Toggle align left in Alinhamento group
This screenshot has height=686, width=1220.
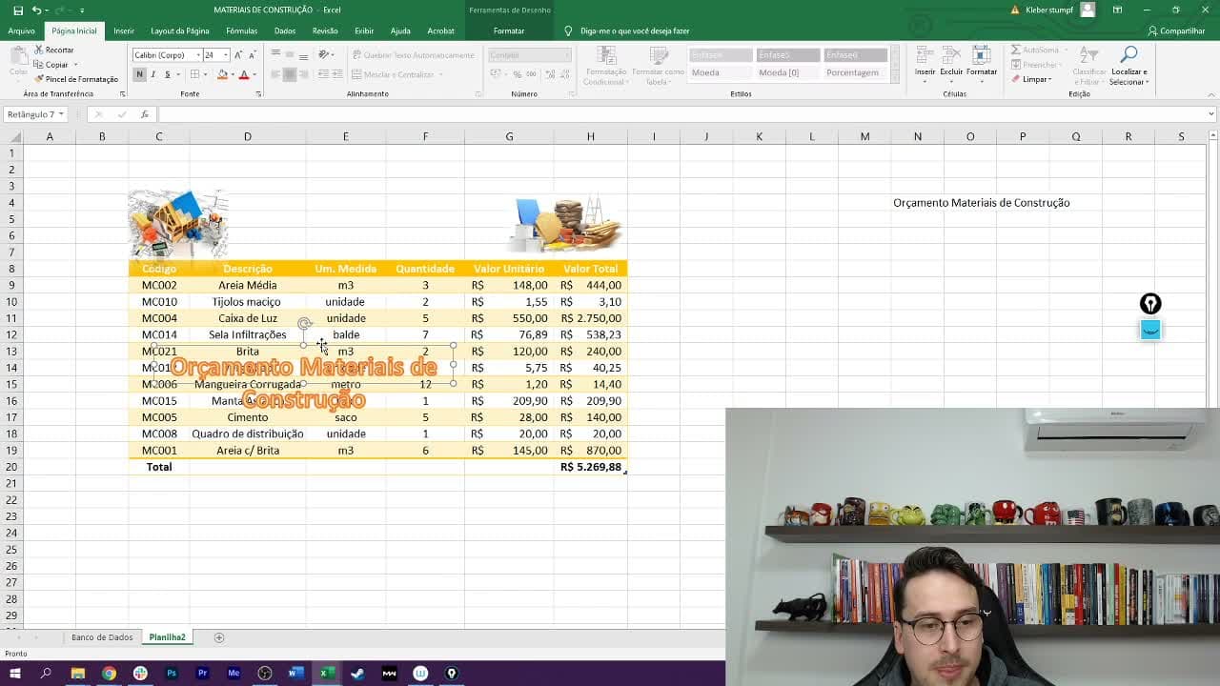275,74
